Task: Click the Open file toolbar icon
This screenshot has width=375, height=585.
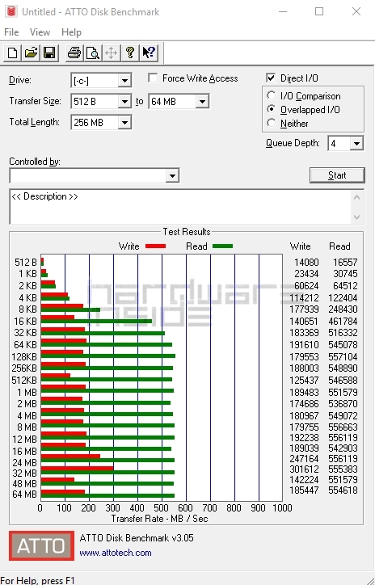Action: coord(31,53)
